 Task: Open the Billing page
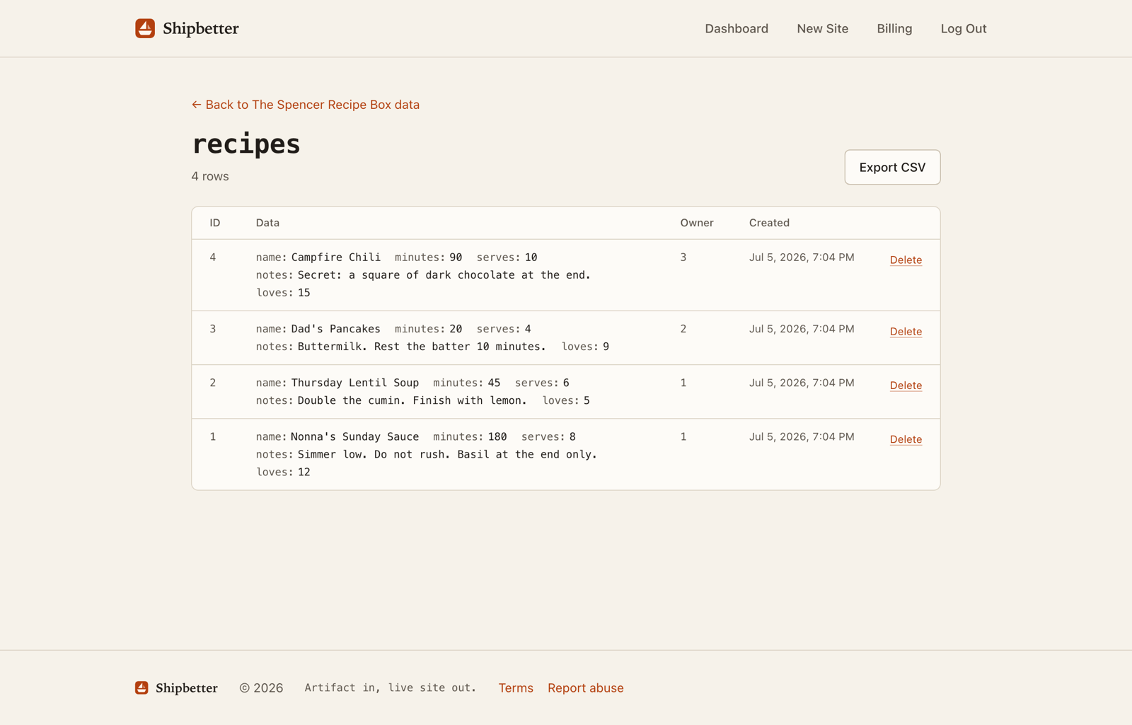(x=894, y=28)
